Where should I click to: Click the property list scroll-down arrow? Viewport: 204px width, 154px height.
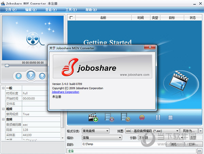click(63, 138)
